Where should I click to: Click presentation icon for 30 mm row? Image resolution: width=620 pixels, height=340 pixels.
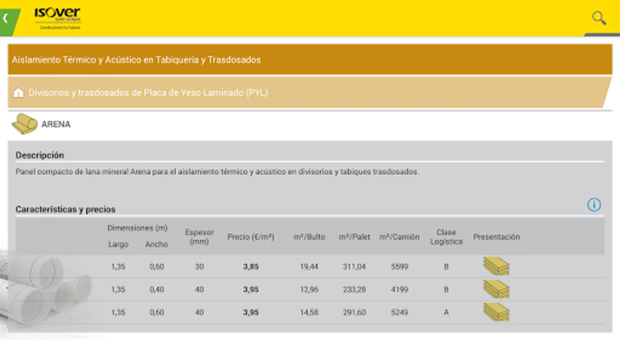coord(496,266)
